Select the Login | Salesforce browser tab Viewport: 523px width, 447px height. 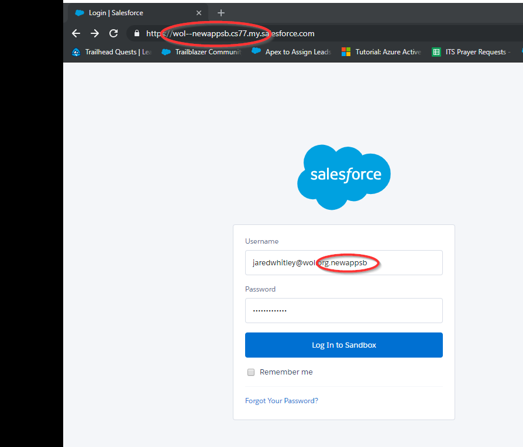(x=138, y=13)
